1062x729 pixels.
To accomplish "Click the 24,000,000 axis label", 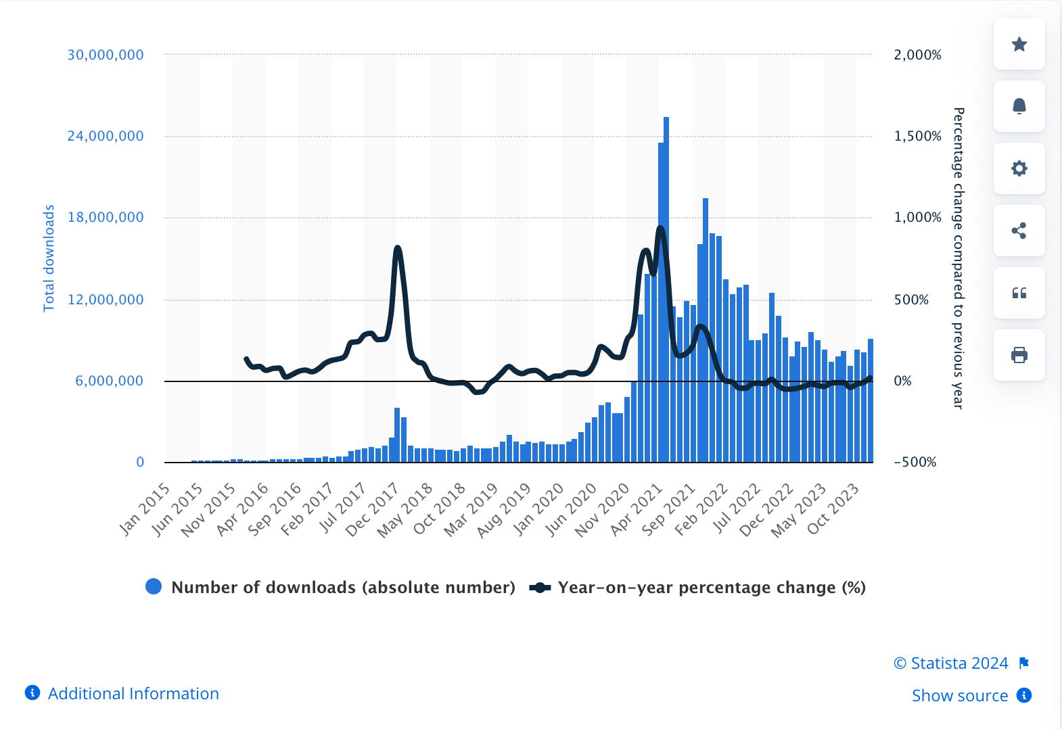I will [x=106, y=136].
